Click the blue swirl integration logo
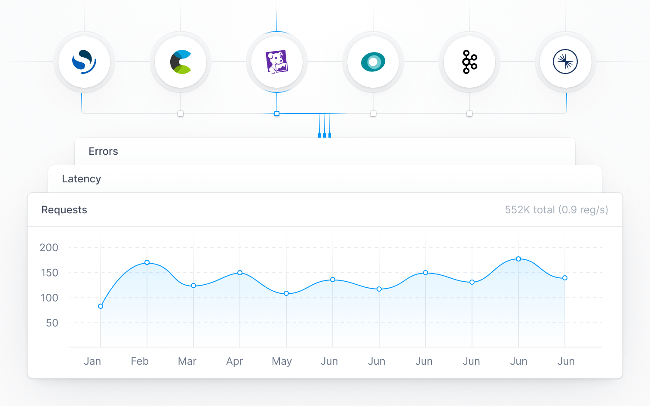 click(84, 62)
